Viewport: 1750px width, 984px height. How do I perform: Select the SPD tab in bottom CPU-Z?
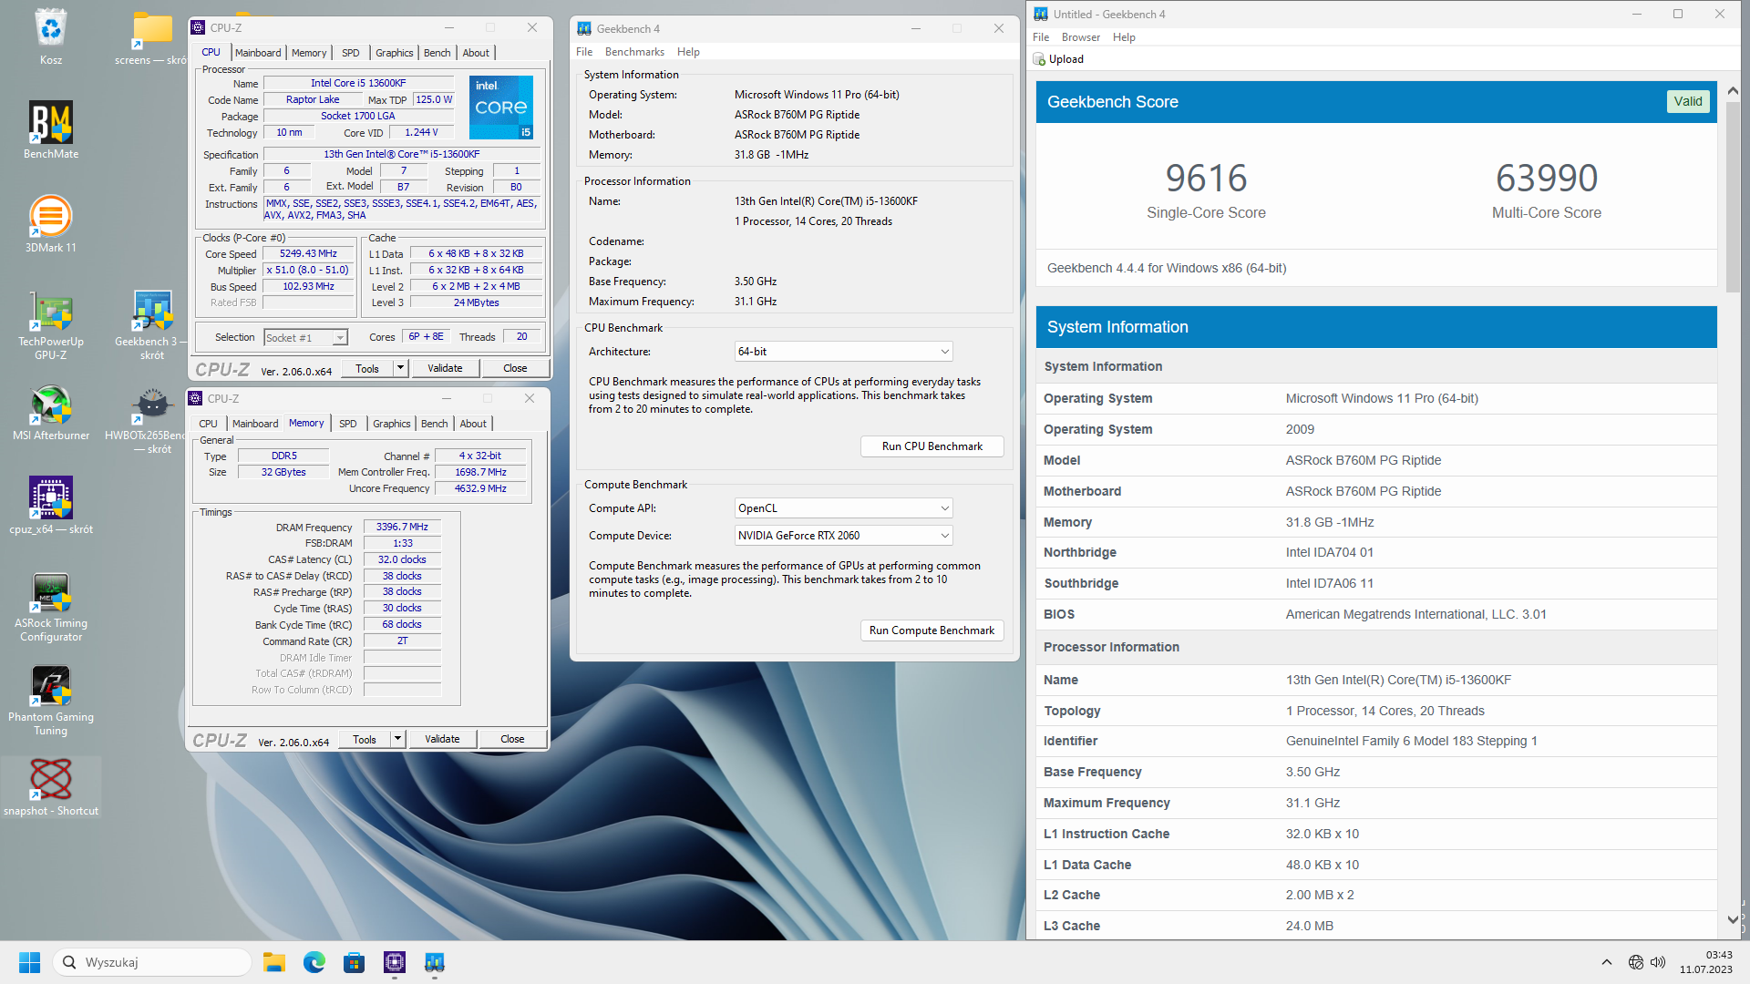pyautogui.click(x=347, y=424)
